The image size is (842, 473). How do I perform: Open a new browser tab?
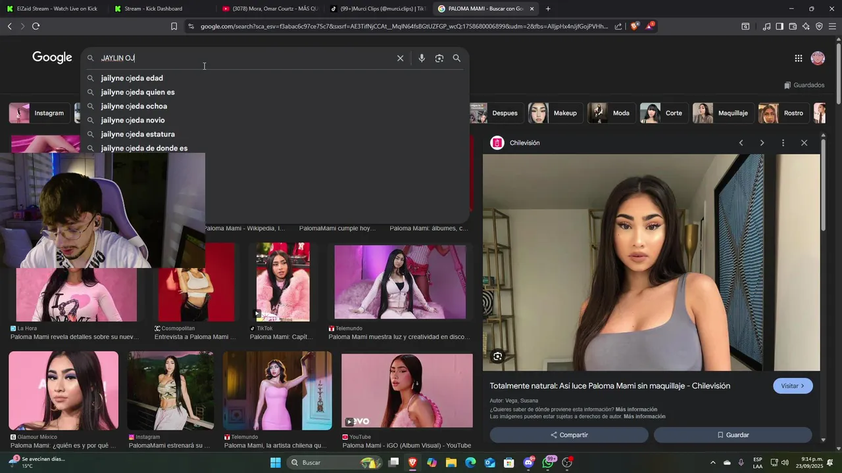coord(548,9)
